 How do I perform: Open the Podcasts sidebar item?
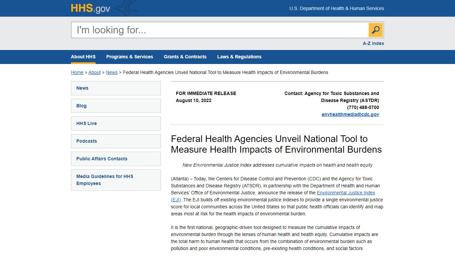[116, 141]
